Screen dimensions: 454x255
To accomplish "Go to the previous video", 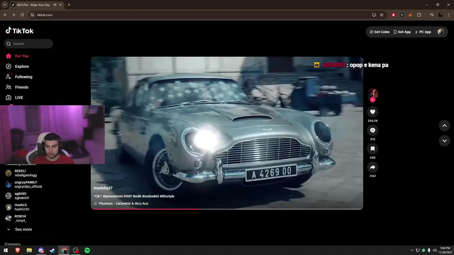I will 444,125.
